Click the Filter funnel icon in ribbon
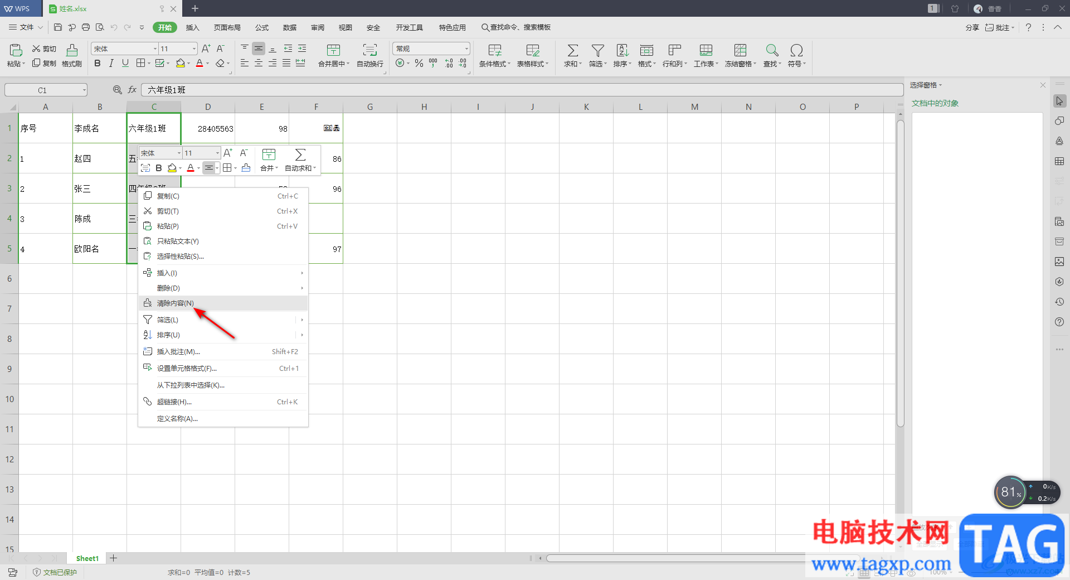This screenshot has width=1070, height=580. 597,51
